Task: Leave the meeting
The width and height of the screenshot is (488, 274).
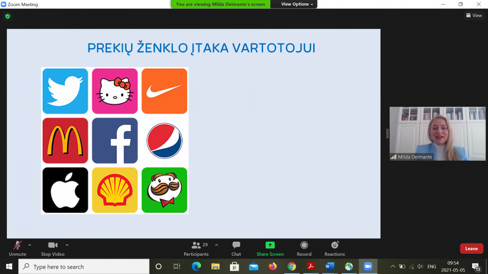Action: tap(471, 248)
